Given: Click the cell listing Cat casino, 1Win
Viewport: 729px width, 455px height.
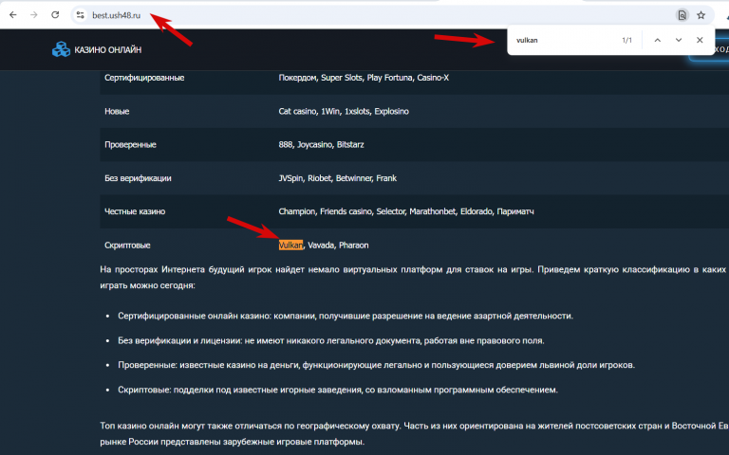Looking at the screenshot, I should coord(344,112).
